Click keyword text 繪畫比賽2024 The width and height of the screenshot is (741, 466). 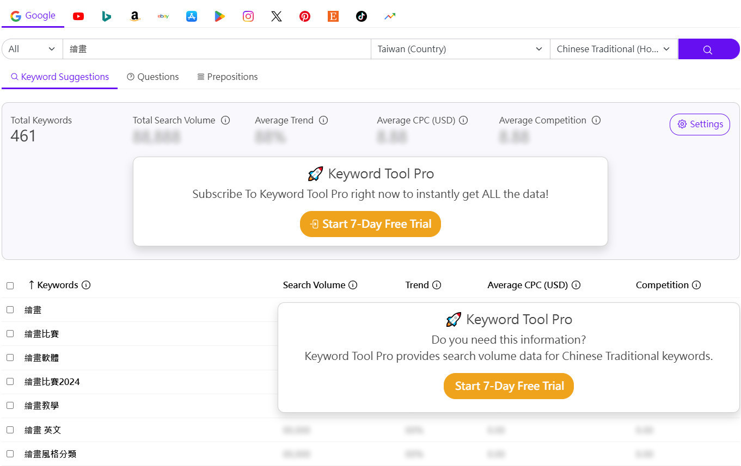pyautogui.click(x=52, y=382)
